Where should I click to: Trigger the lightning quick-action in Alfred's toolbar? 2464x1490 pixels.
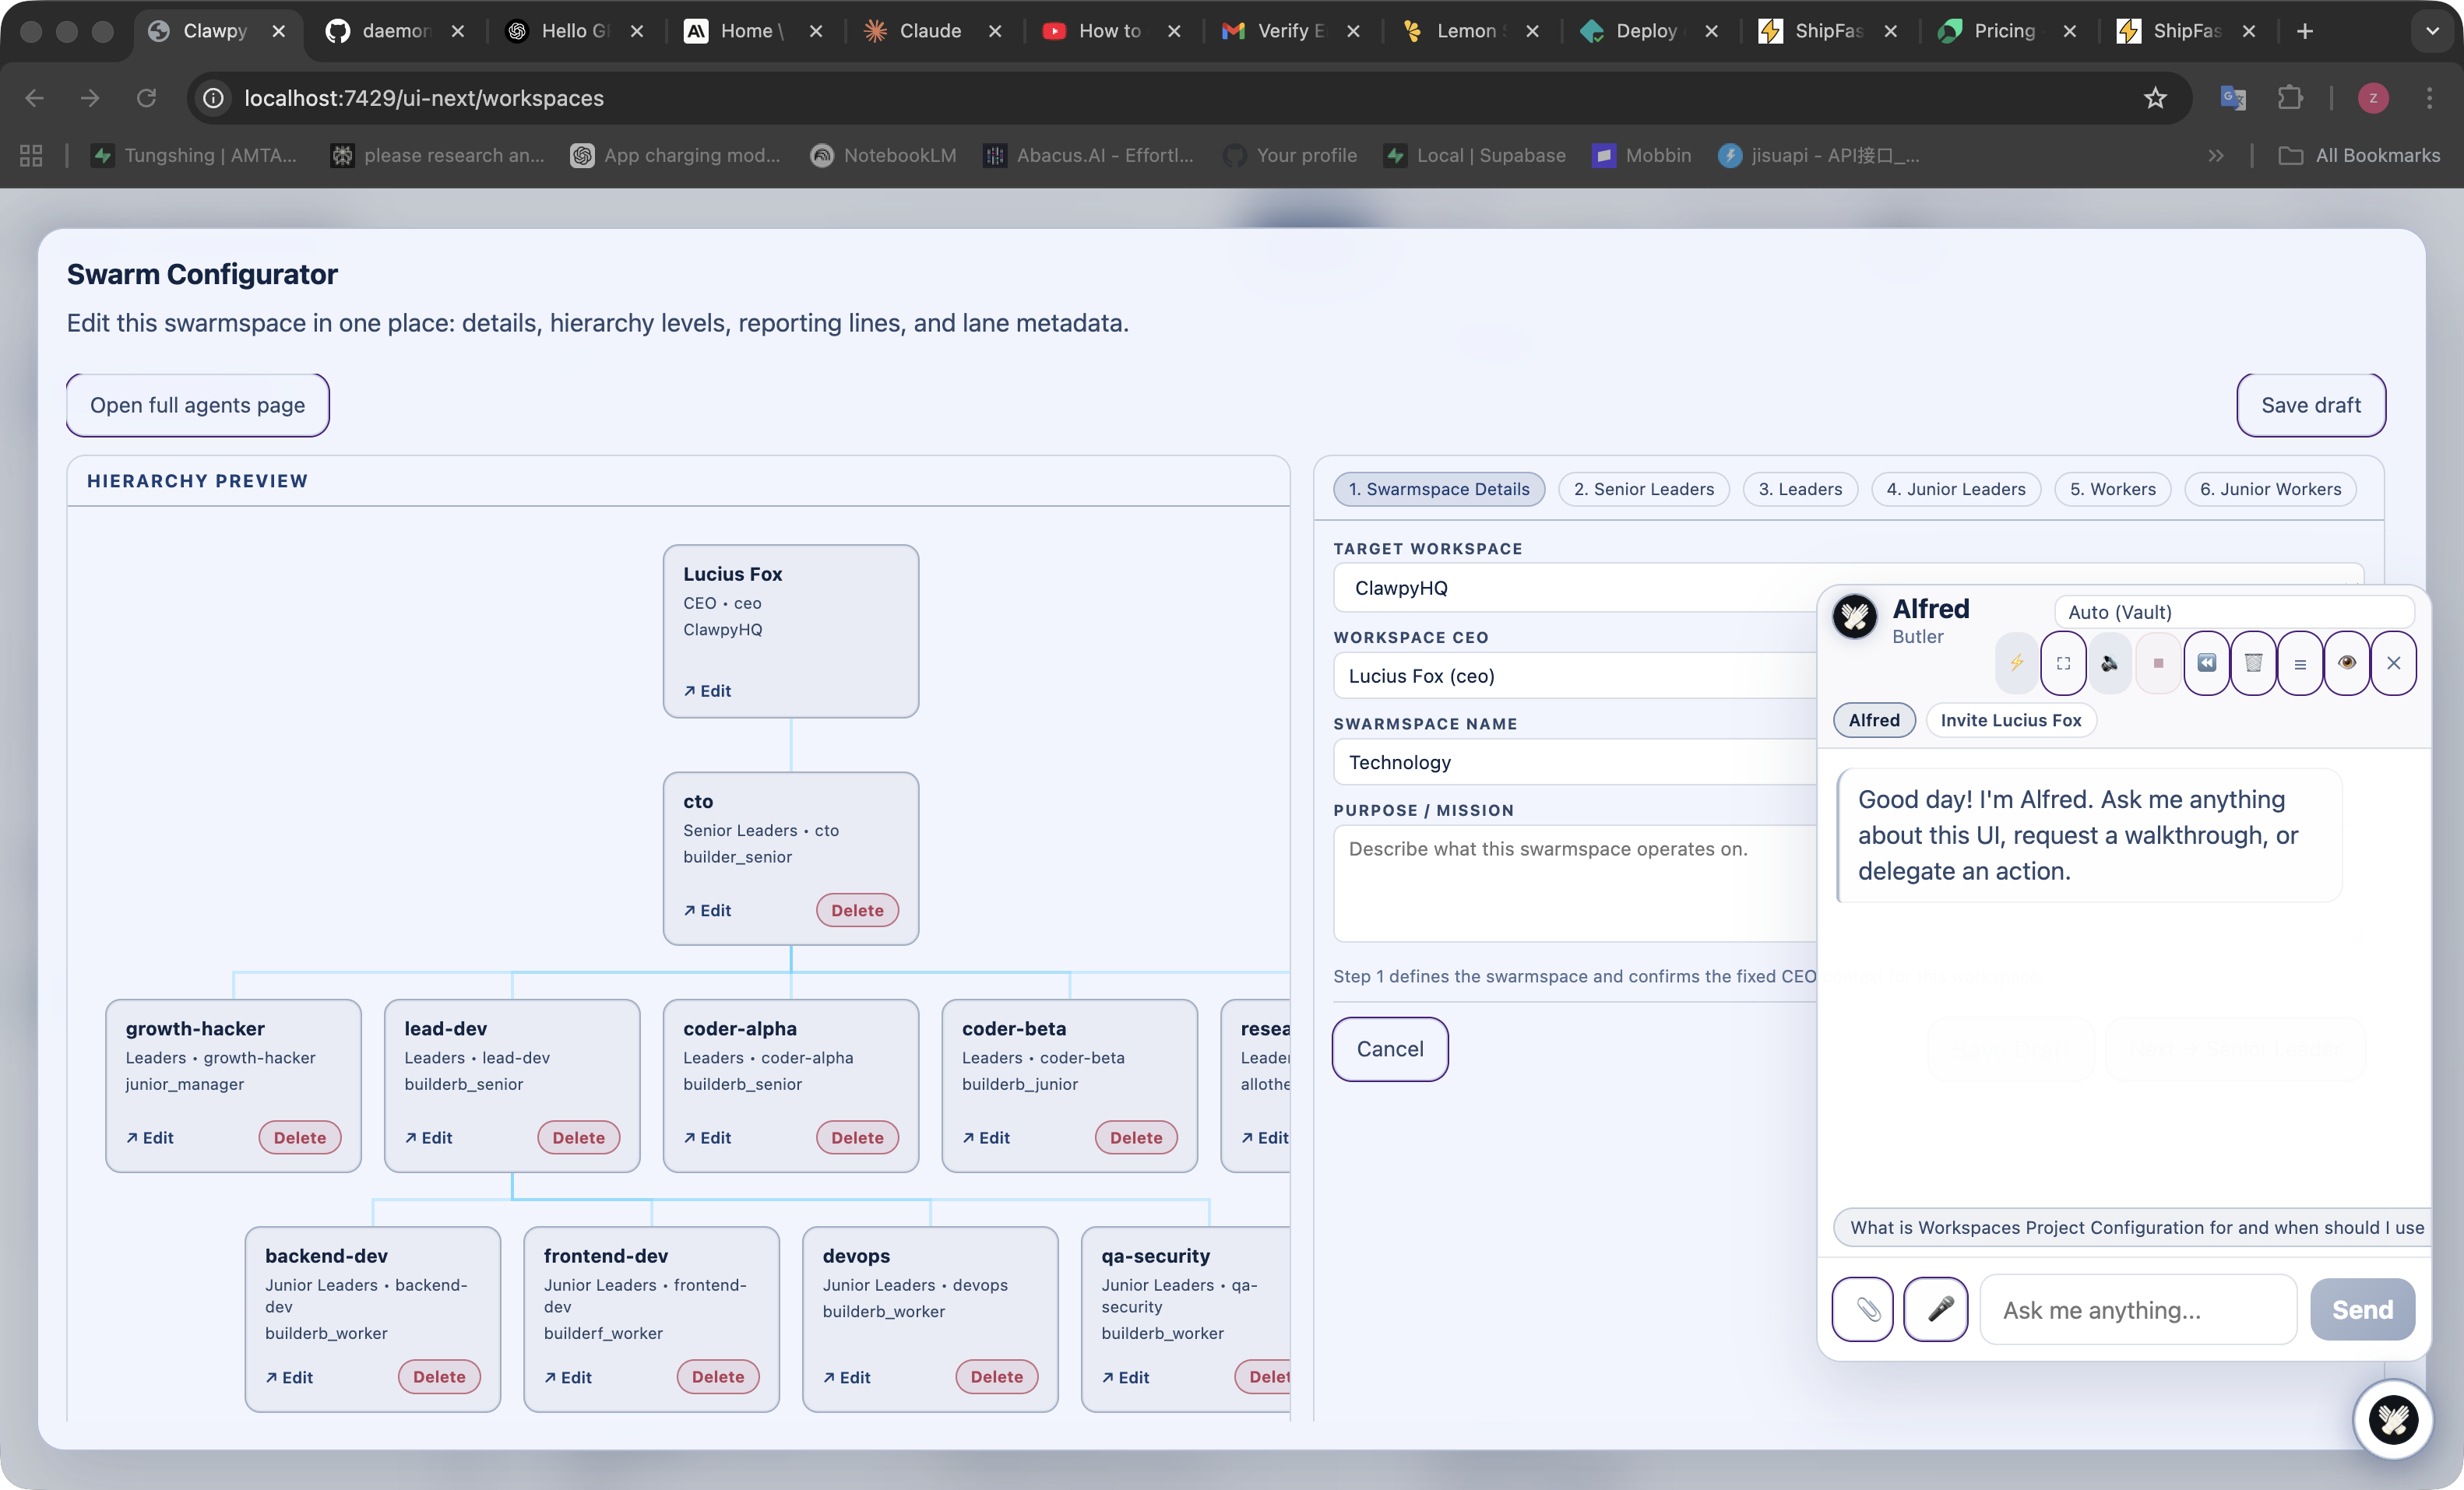pos(2016,663)
